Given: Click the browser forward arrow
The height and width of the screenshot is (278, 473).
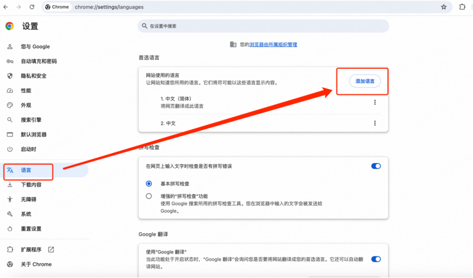Looking at the screenshot, I should 19,7.
